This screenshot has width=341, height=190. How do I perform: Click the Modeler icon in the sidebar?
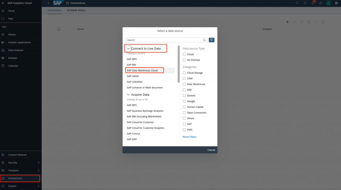[x=3, y=58]
